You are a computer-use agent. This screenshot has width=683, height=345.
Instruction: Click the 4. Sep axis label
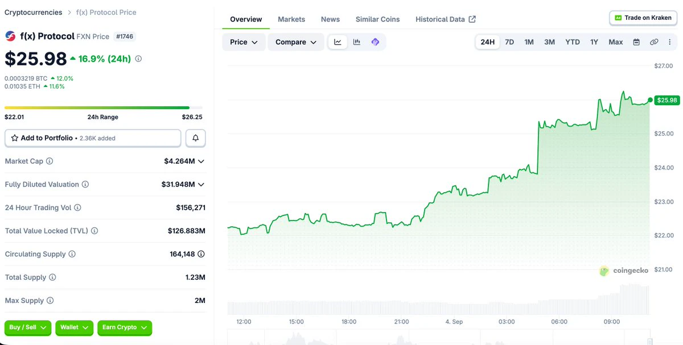(x=454, y=322)
